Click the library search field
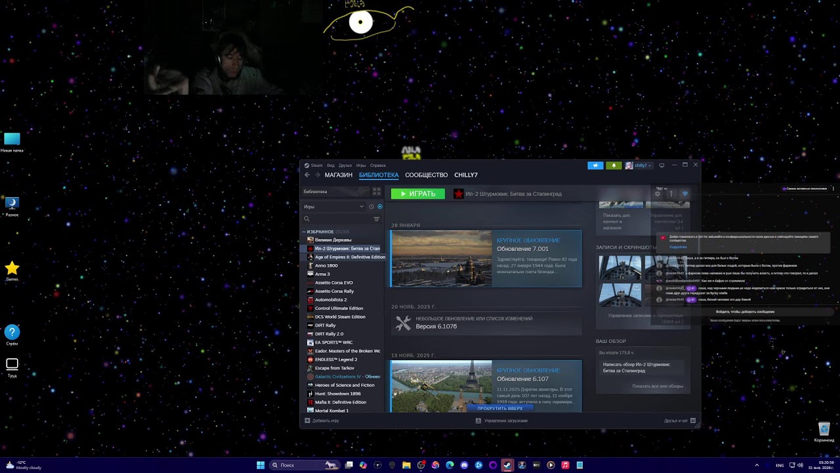This screenshot has width=840, height=473. (336, 219)
